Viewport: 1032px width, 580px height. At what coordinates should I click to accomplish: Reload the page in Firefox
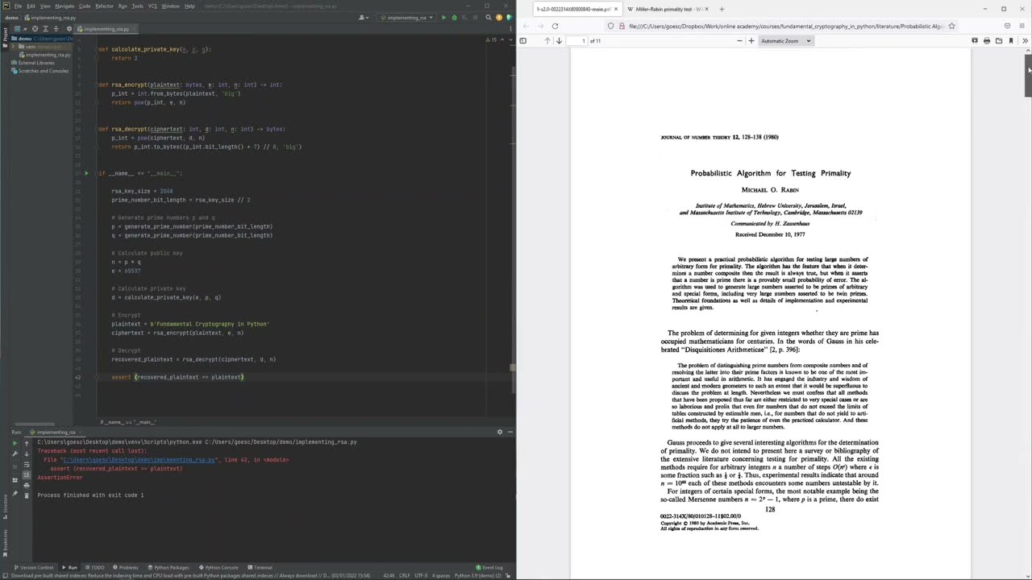coord(555,26)
